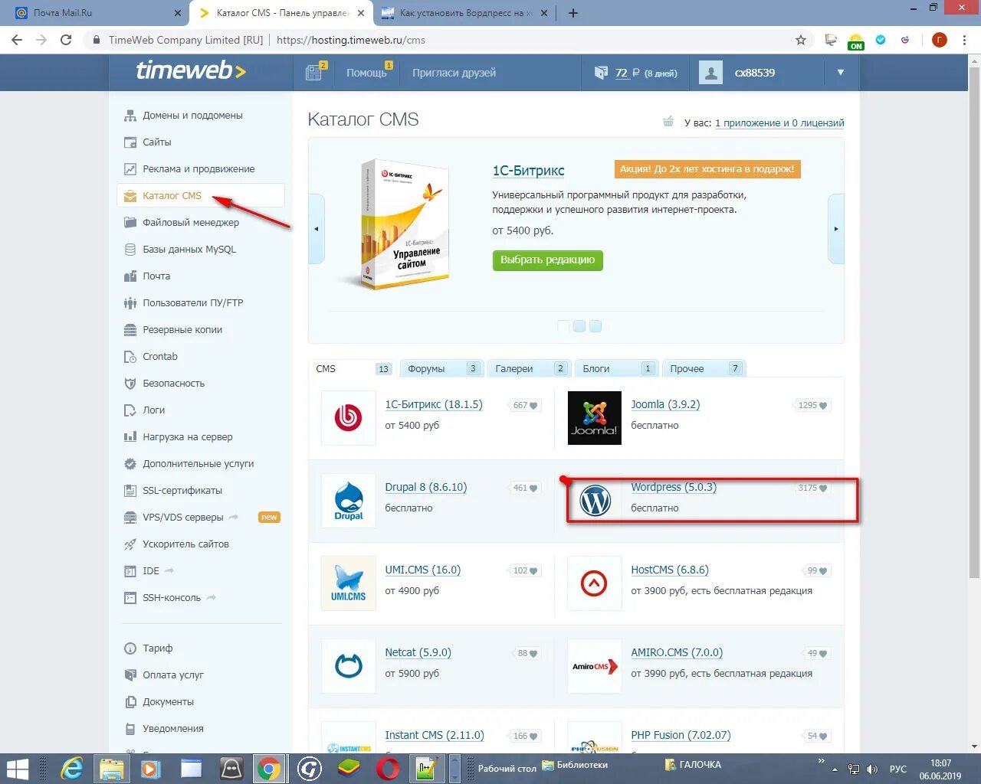Open the Joomla (3.9.2) link
The height and width of the screenshot is (784, 981).
tap(665, 404)
